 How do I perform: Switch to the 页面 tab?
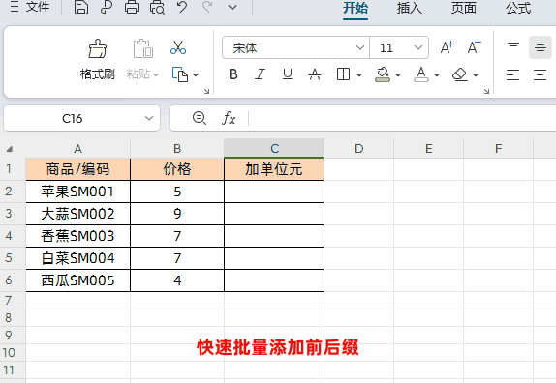(x=463, y=8)
